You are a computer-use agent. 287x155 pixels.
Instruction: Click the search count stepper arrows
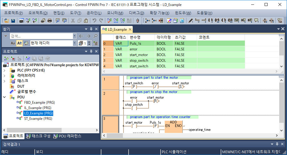tap(89, 43)
